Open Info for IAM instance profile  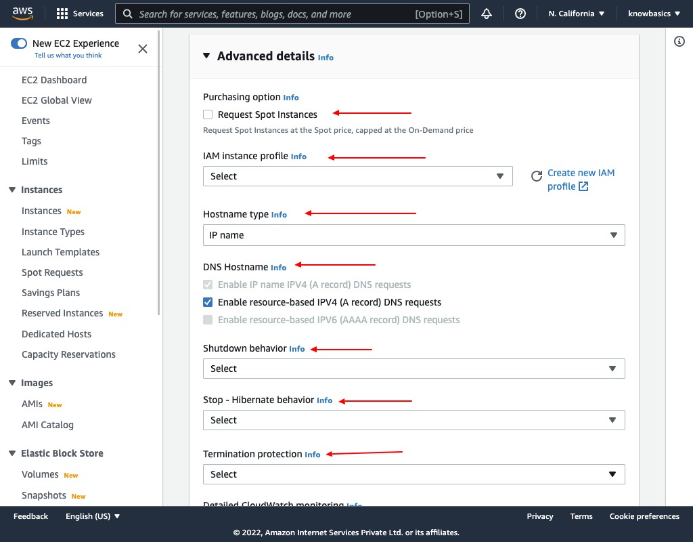[x=298, y=157]
